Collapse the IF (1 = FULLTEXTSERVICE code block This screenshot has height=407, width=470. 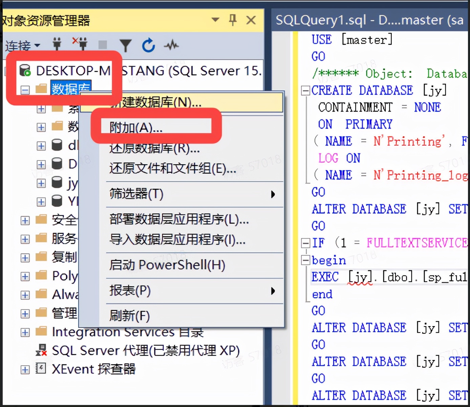(x=306, y=243)
